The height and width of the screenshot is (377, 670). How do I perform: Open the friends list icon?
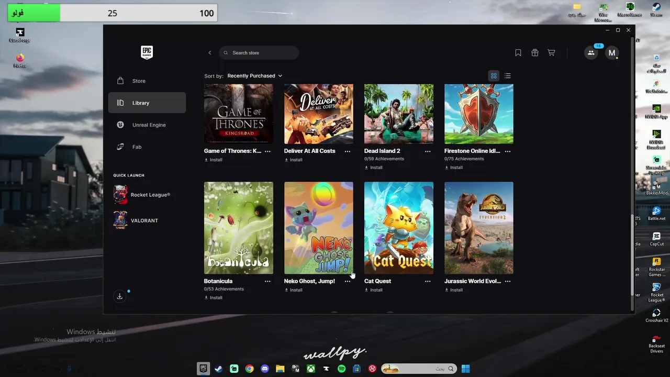click(x=591, y=53)
